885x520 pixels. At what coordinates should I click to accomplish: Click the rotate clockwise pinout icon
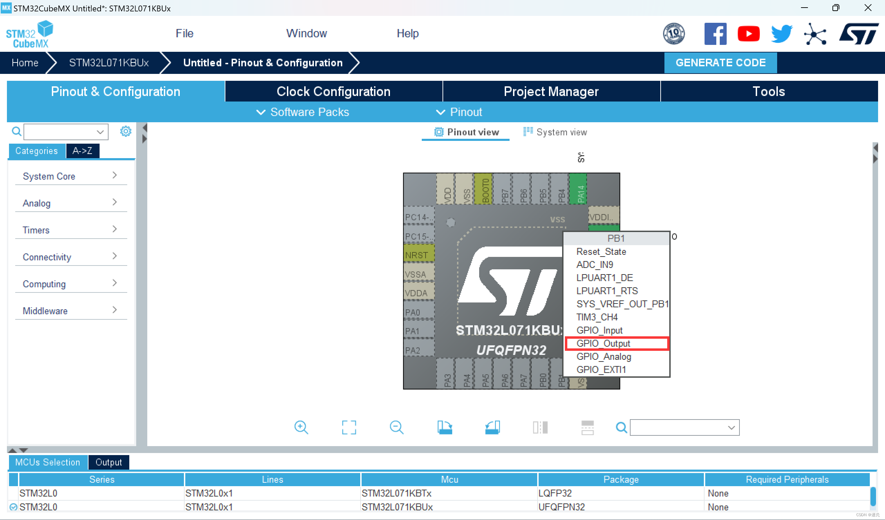pos(445,427)
